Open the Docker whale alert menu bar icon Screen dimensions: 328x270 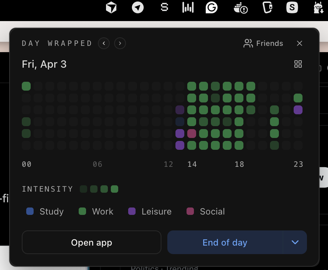click(x=240, y=8)
